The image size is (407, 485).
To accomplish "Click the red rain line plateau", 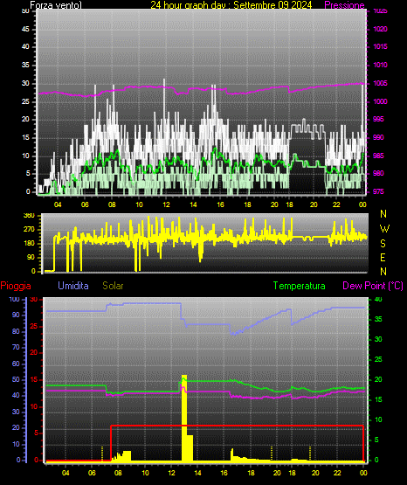I will point(237,426).
